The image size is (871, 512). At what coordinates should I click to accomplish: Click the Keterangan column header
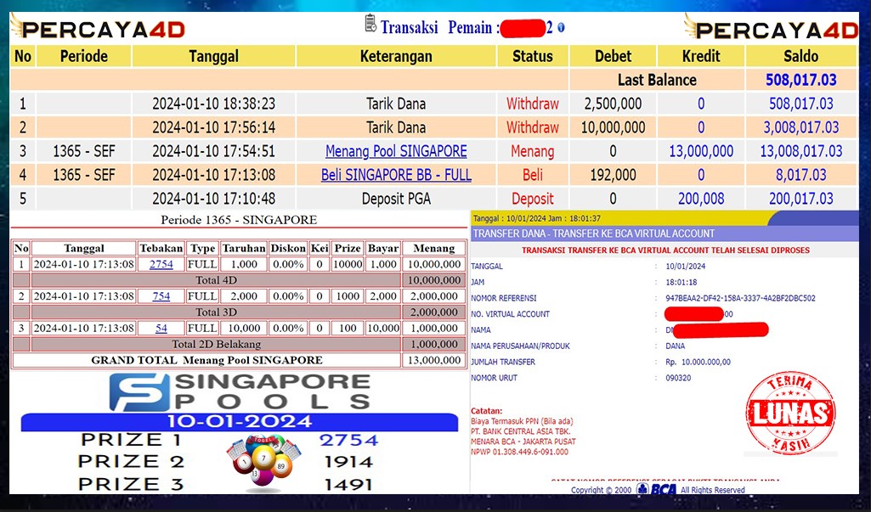[x=396, y=56]
